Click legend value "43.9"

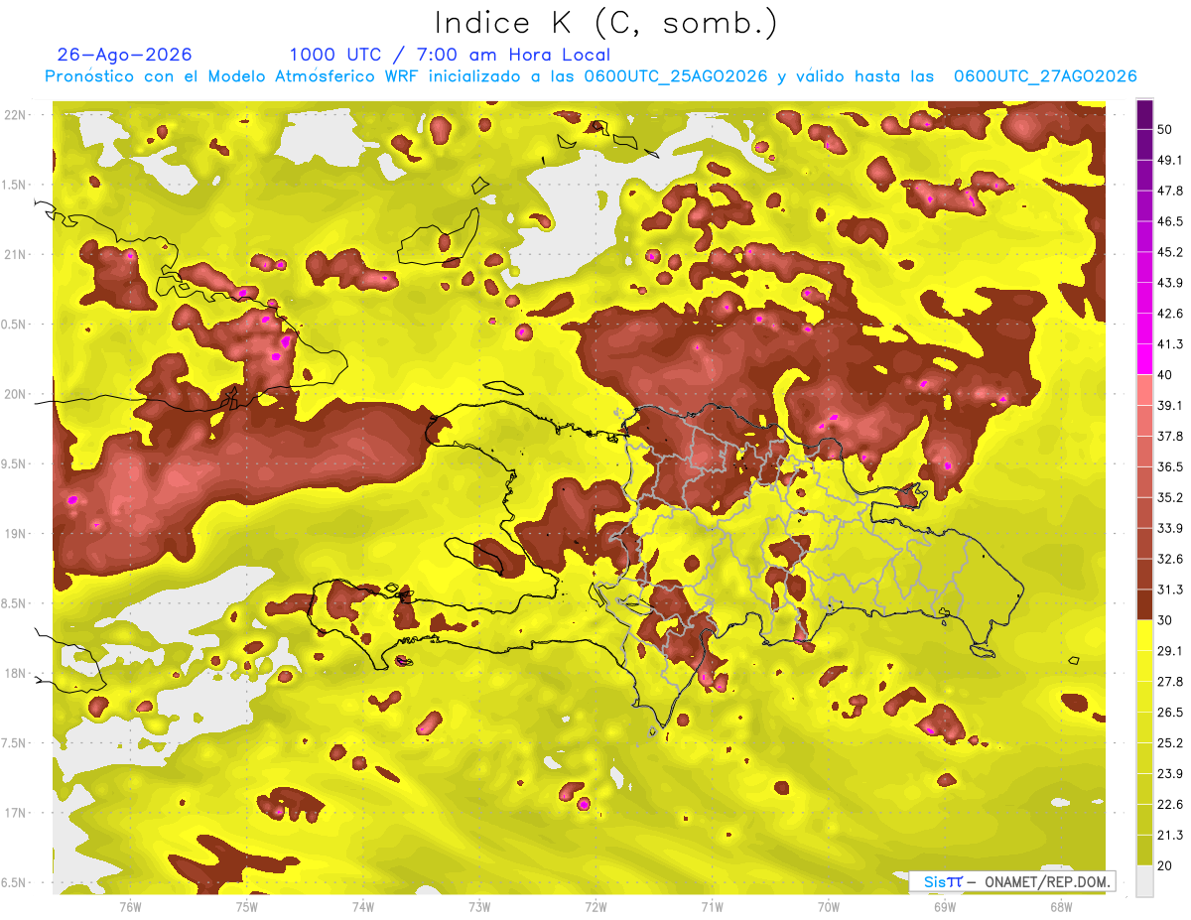(1171, 283)
